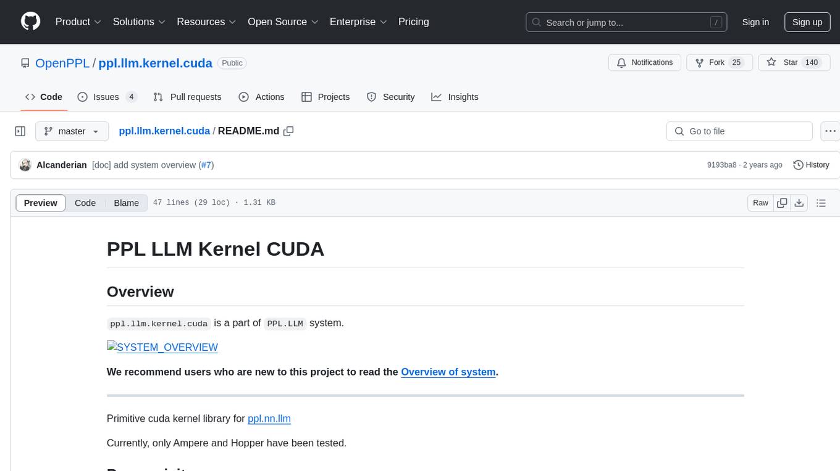840x471 pixels.
Task: Switch to the Code tab
Action: coord(44,97)
